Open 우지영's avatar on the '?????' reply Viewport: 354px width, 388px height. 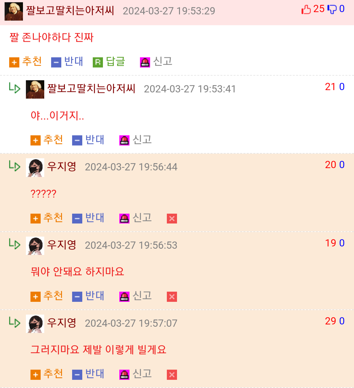35,167
